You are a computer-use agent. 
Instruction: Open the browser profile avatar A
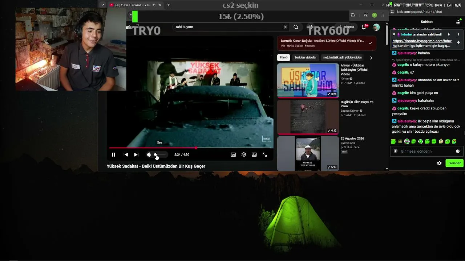click(x=374, y=15)
